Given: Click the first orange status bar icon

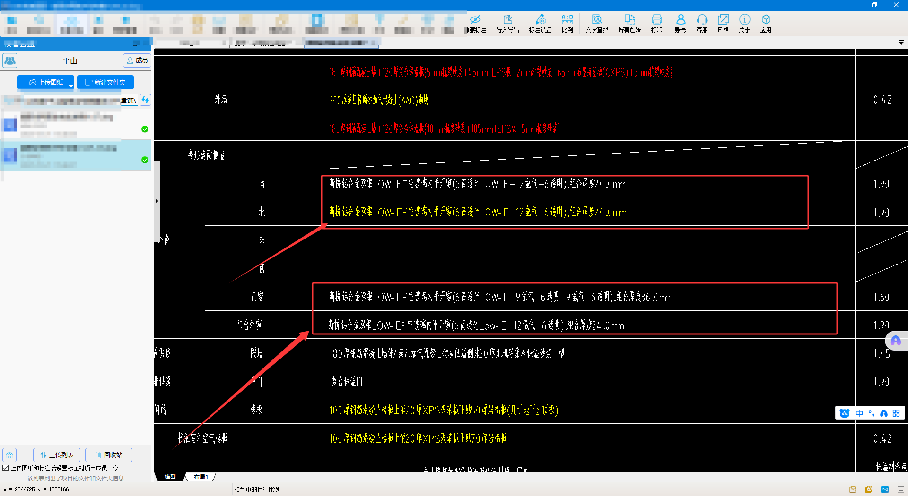Looking at the screenshot, I should tap(852, 489).
